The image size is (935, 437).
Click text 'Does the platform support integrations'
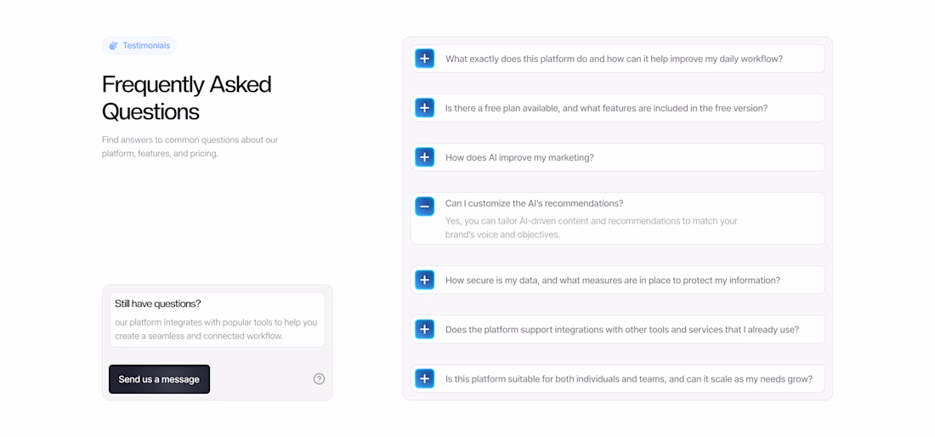coord(523,329)
